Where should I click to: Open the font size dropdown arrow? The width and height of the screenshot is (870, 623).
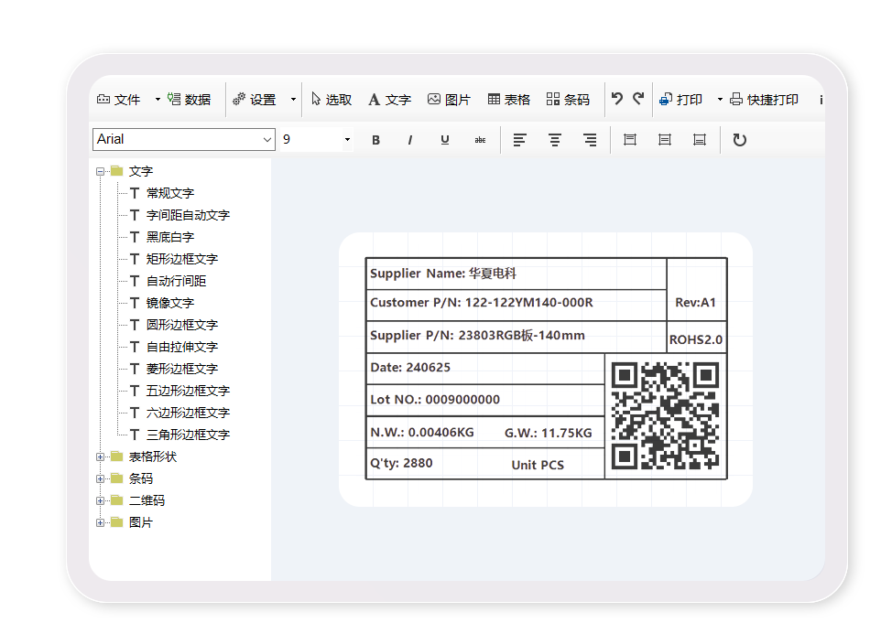(347, 140)
